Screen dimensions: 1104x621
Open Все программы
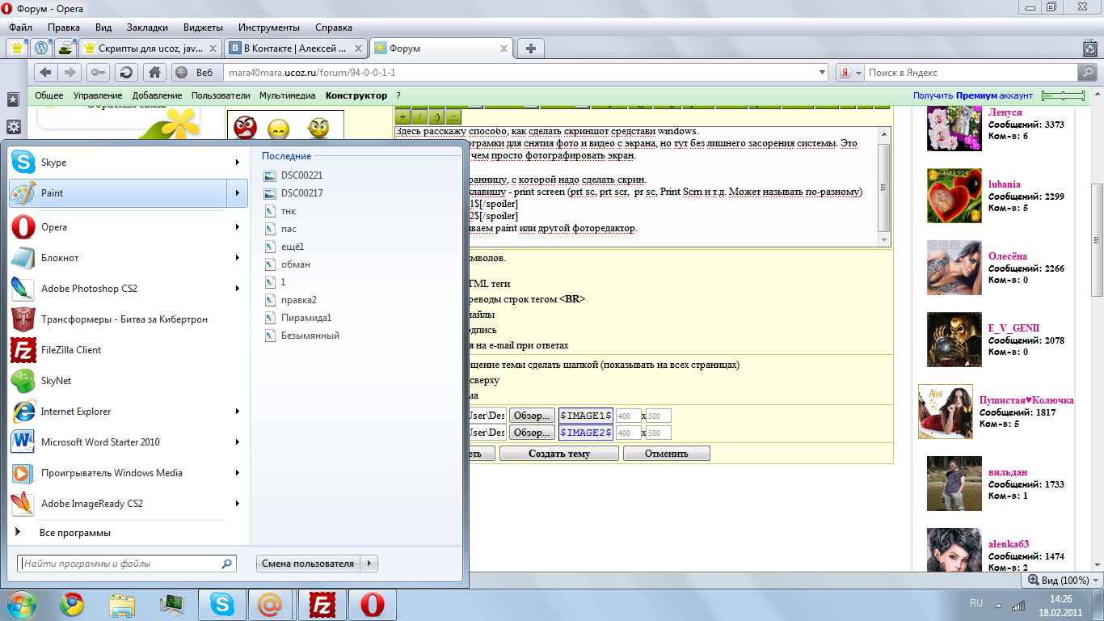74,533
